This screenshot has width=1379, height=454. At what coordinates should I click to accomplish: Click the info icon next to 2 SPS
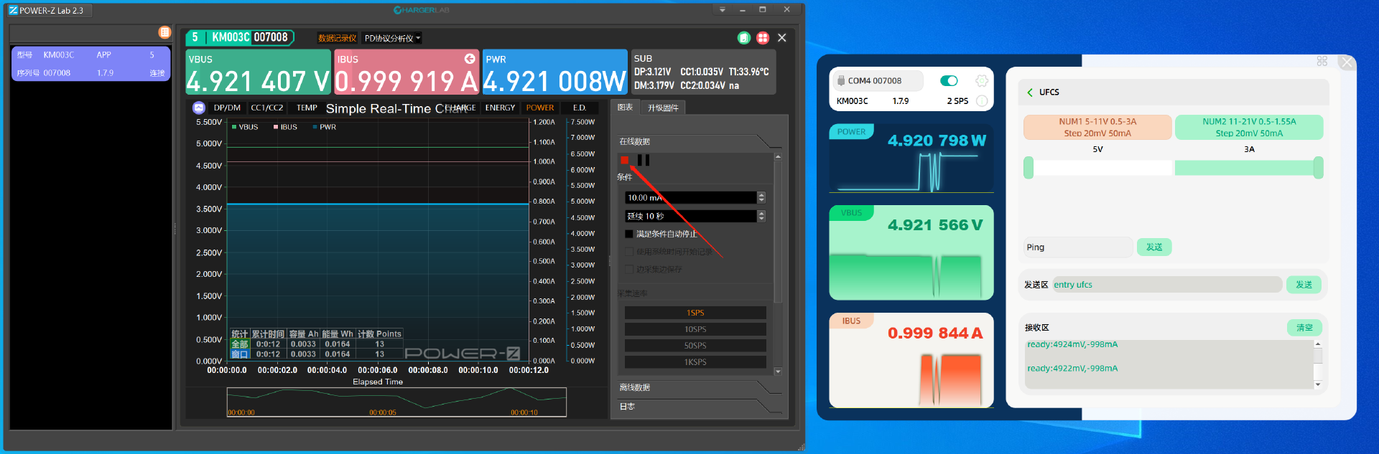tap(982, 101)
